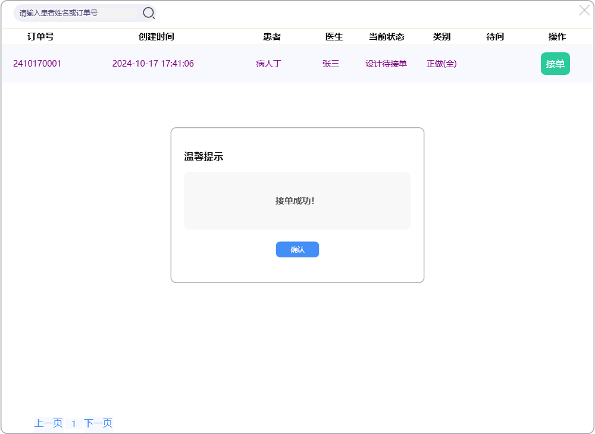Go to previous page via 上一页

pyautogui.click(x=48, y=423)
